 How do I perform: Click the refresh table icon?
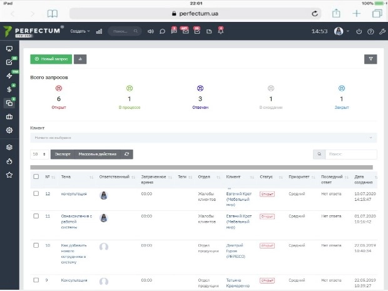pos(127,154)
